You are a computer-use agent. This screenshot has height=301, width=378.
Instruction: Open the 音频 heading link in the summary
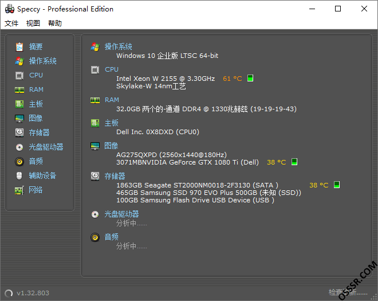click(x=111, y=237)
